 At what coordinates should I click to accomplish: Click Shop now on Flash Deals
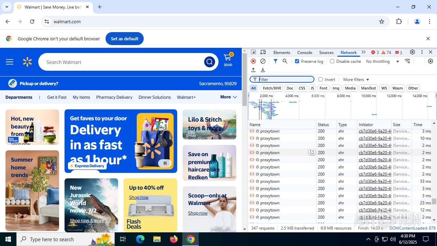tap(139, 197)
